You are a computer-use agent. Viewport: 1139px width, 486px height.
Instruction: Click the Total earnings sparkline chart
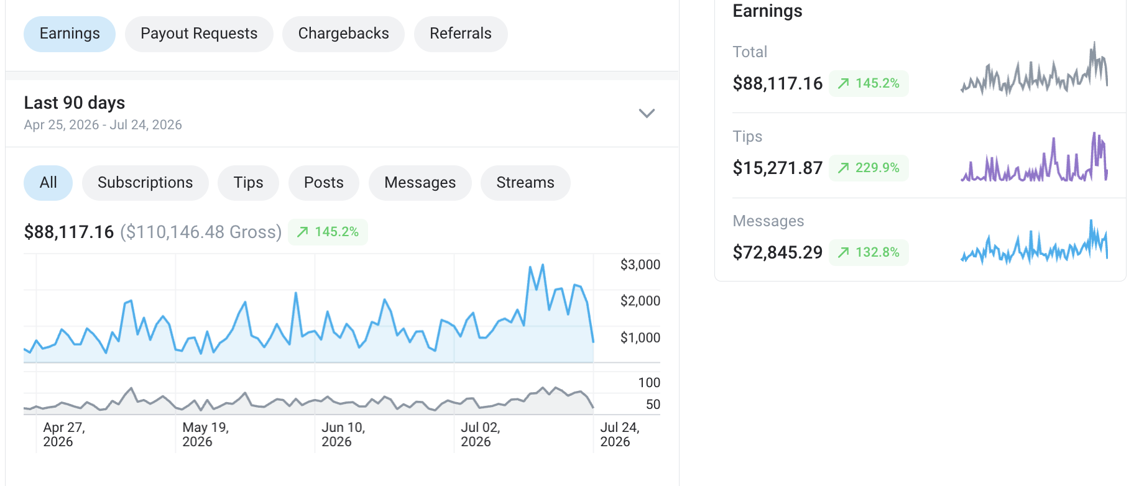1034,68
